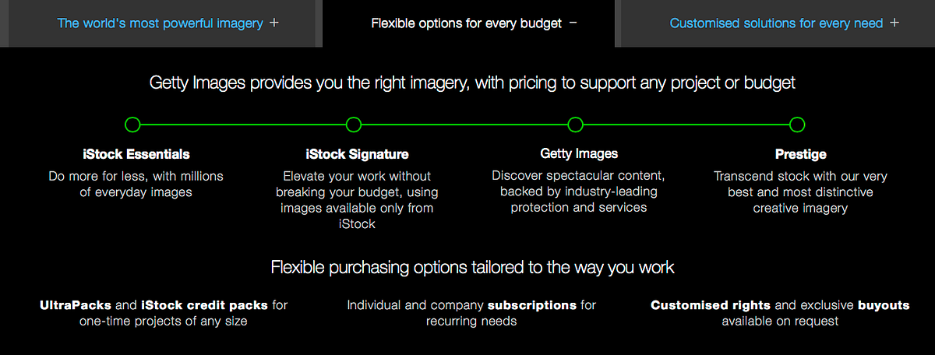The height and width of the screenshot is (355, 935).
Task: Click the iStock Essentials heading
Action: coord(136,154)
